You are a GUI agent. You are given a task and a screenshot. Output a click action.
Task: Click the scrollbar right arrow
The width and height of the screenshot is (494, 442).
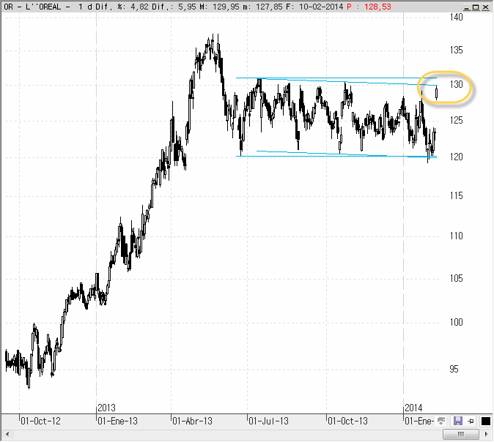(x=487, y=435)
